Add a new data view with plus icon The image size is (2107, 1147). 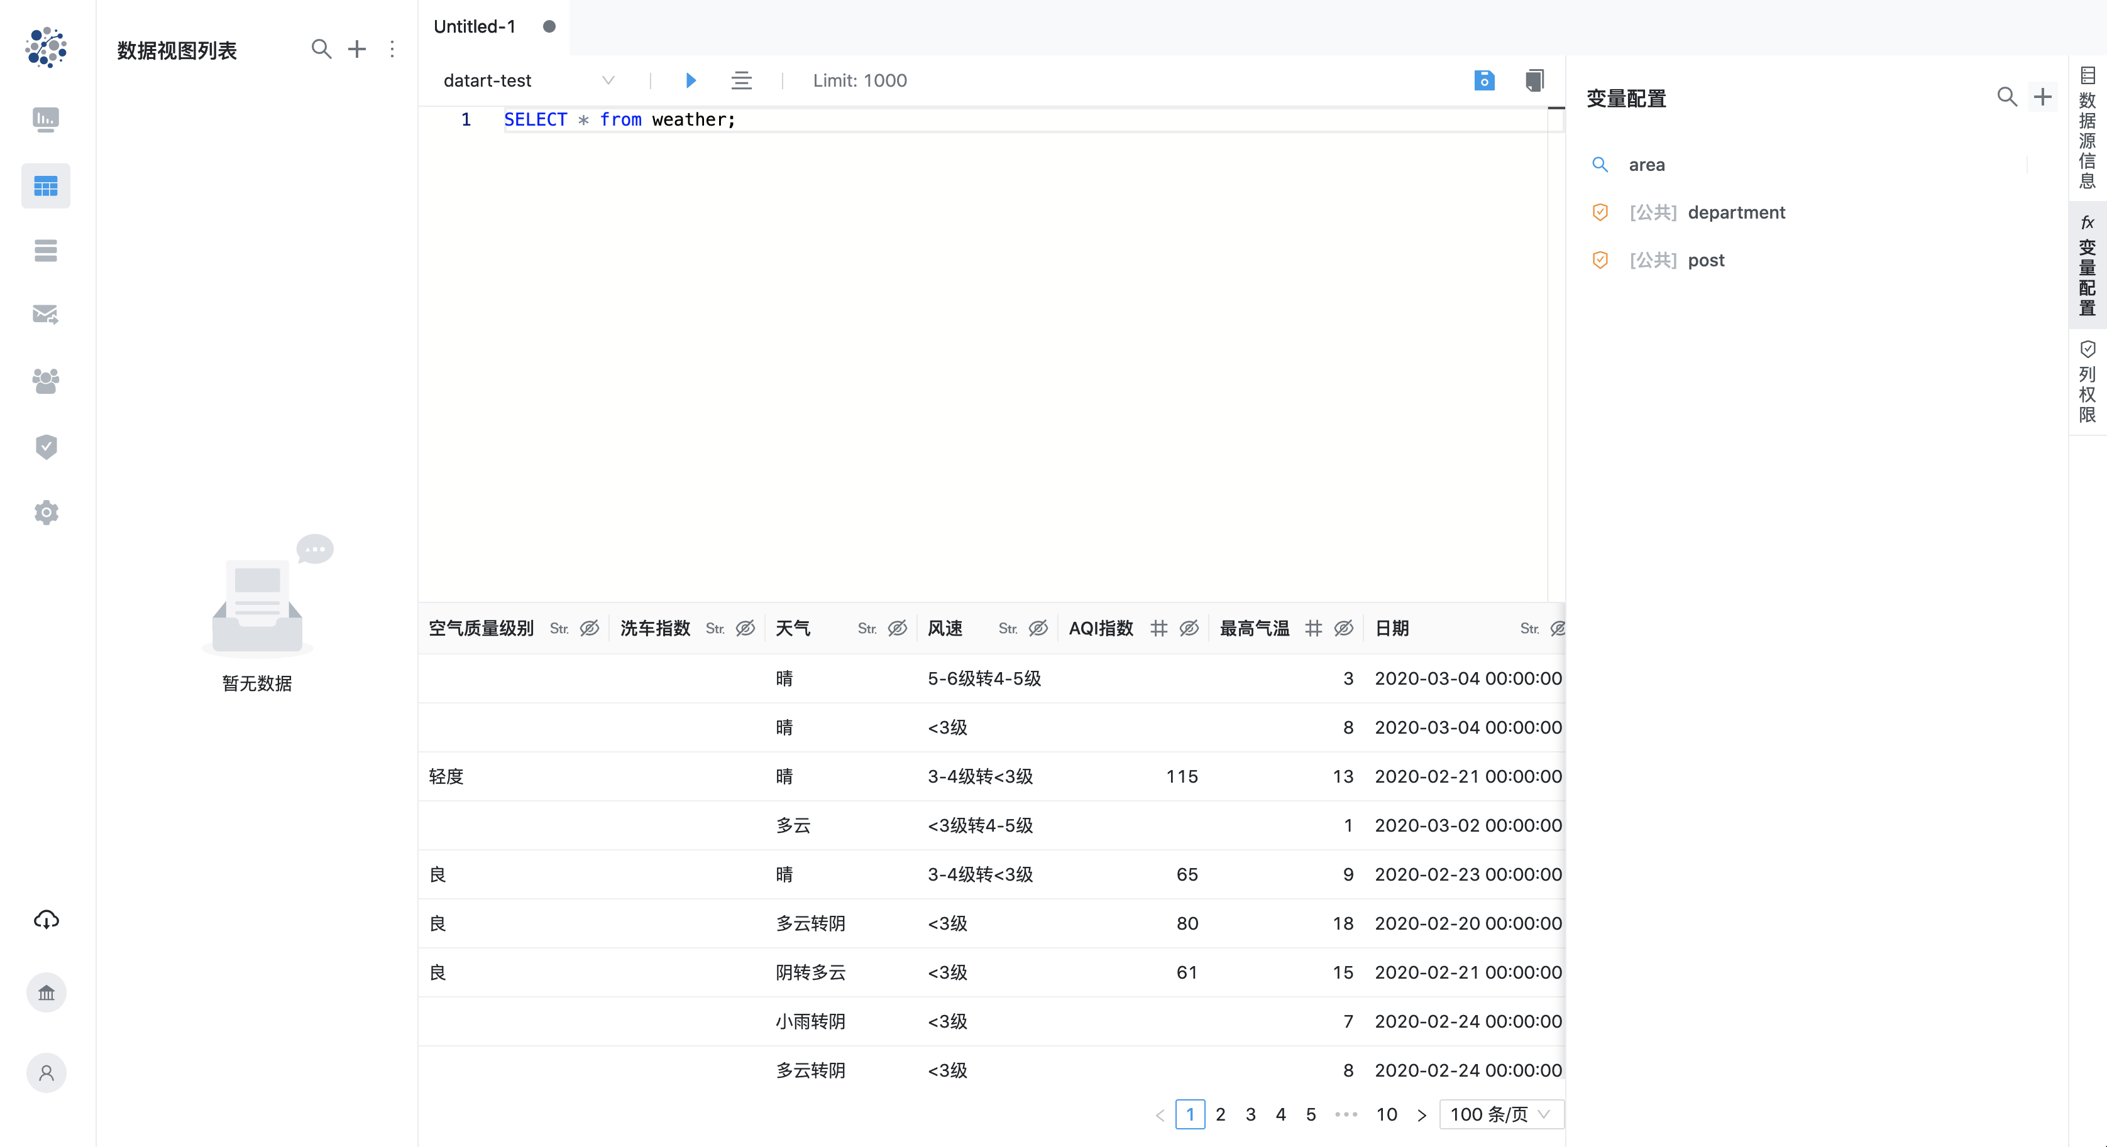tap(356, 49)
